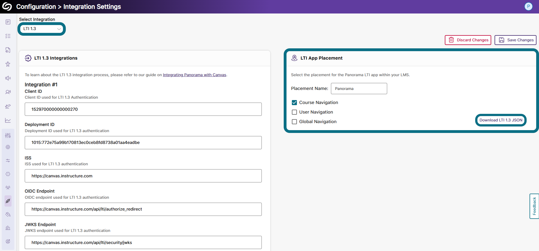Expand the sliders configuration icon in sidebar
Screen dimensions: 539x251
point(8,135)
